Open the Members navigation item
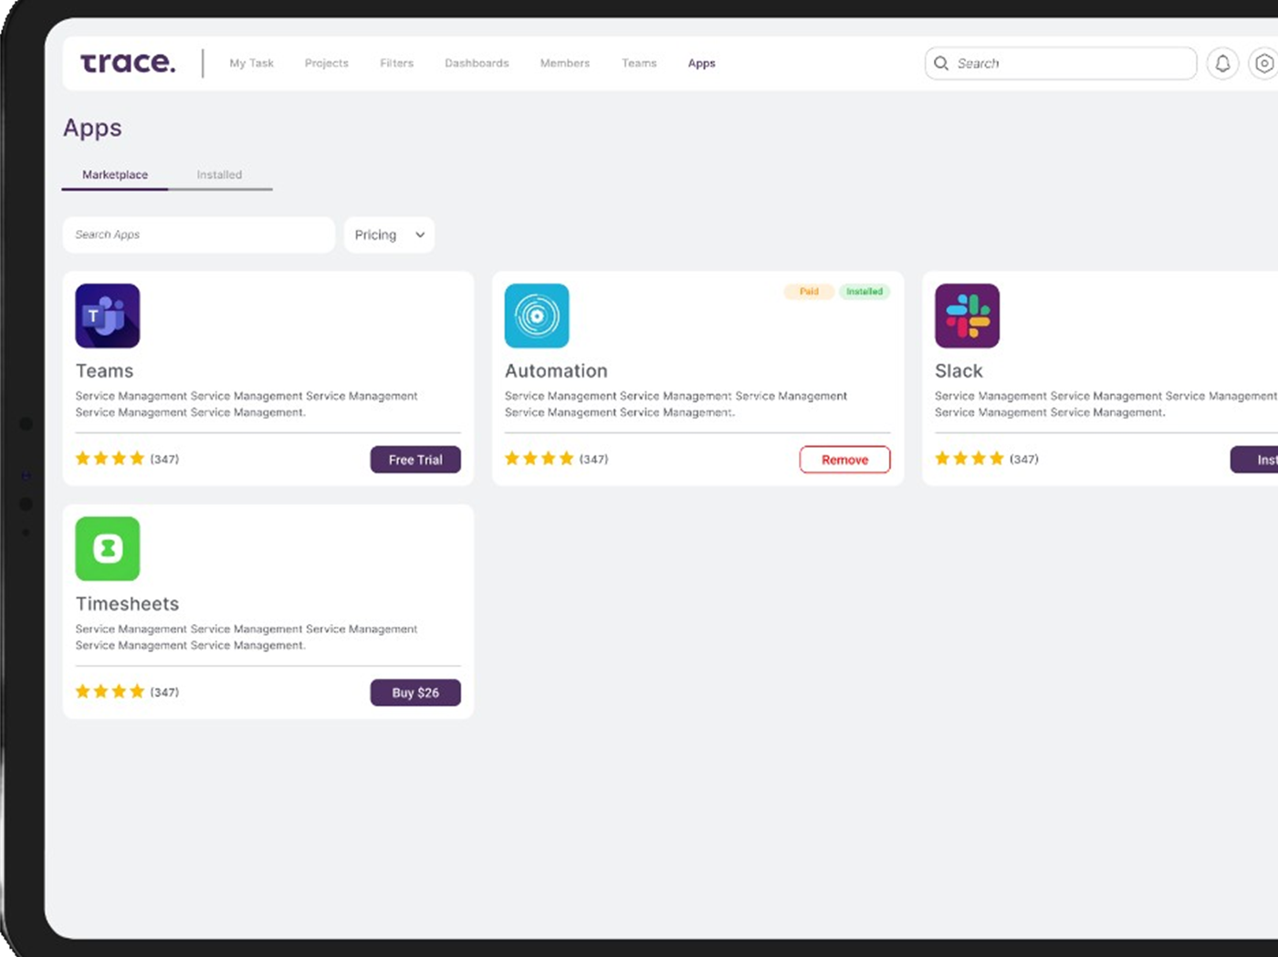 565,63
